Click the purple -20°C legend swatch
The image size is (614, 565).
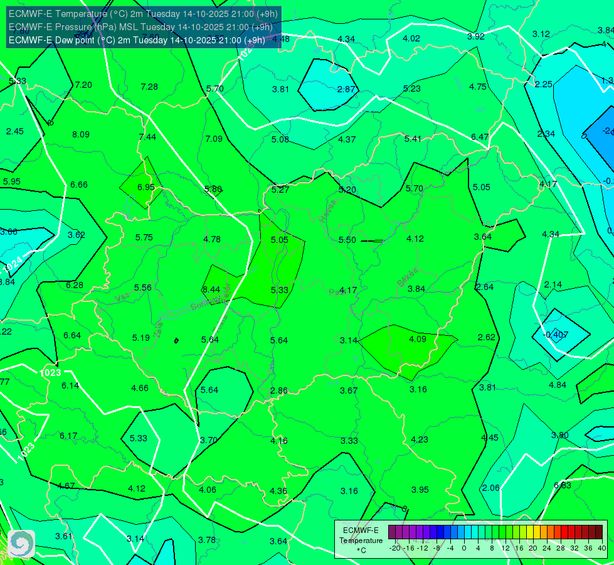[x=392, y=532]
